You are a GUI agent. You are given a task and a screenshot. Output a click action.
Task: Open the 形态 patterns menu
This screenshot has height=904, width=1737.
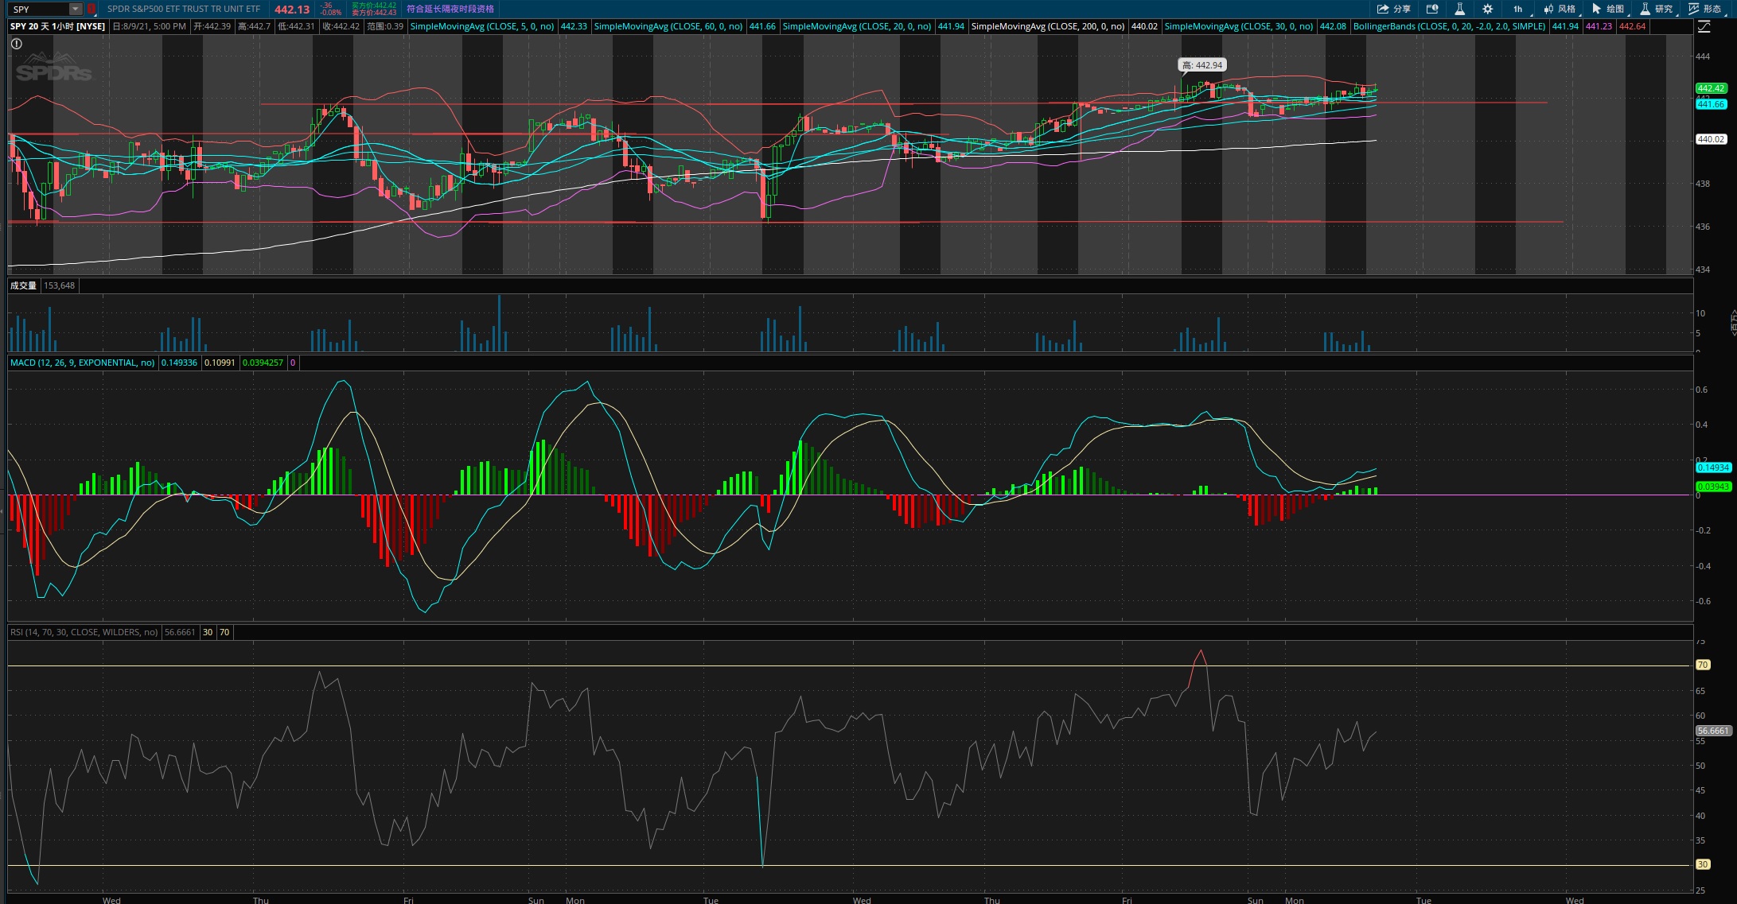(1705, 10)
